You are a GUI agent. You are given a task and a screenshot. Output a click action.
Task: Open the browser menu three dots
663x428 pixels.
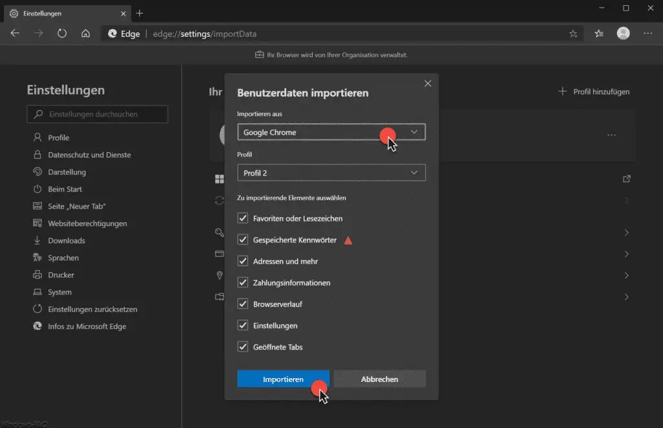647,34
